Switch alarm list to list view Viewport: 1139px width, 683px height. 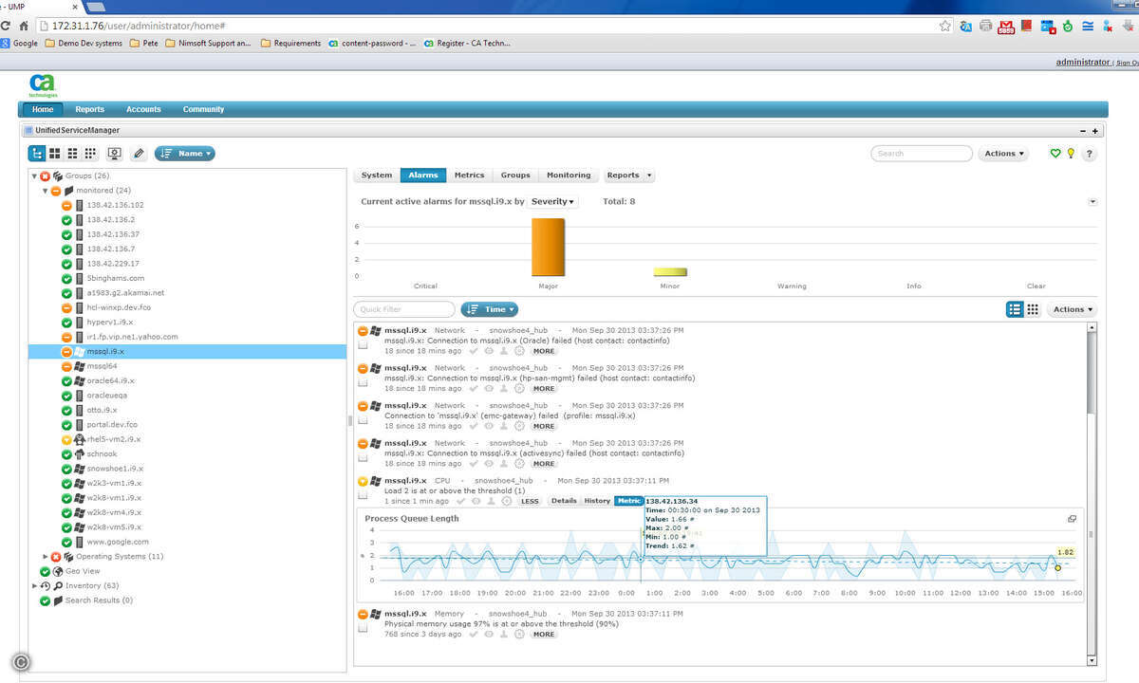click(1015, 309)
